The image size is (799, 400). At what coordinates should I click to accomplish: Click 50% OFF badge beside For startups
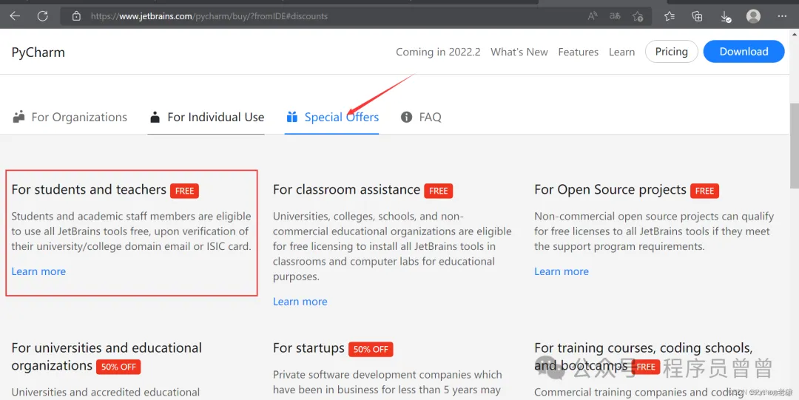point(371,349)
